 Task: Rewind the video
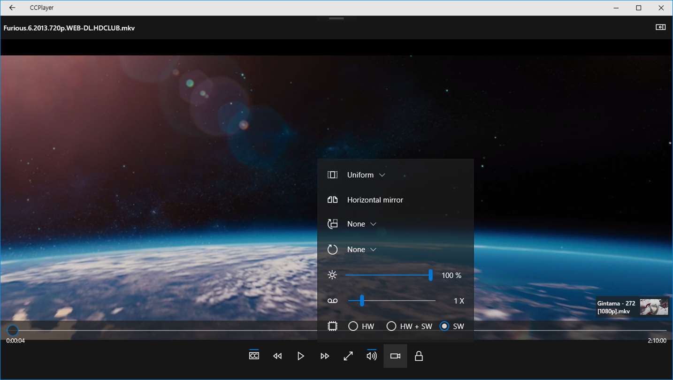277,357
